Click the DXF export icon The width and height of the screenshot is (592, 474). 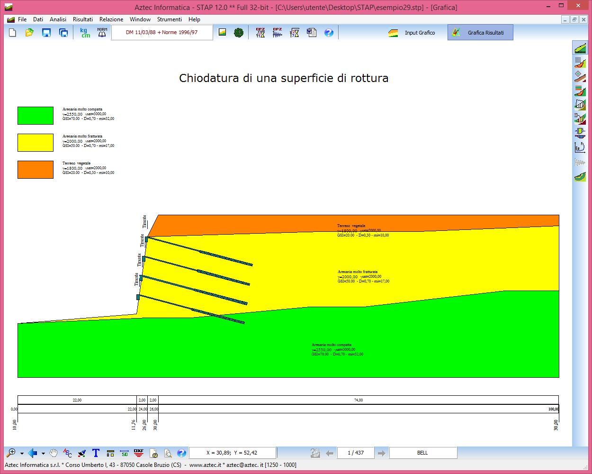point(138,453)
